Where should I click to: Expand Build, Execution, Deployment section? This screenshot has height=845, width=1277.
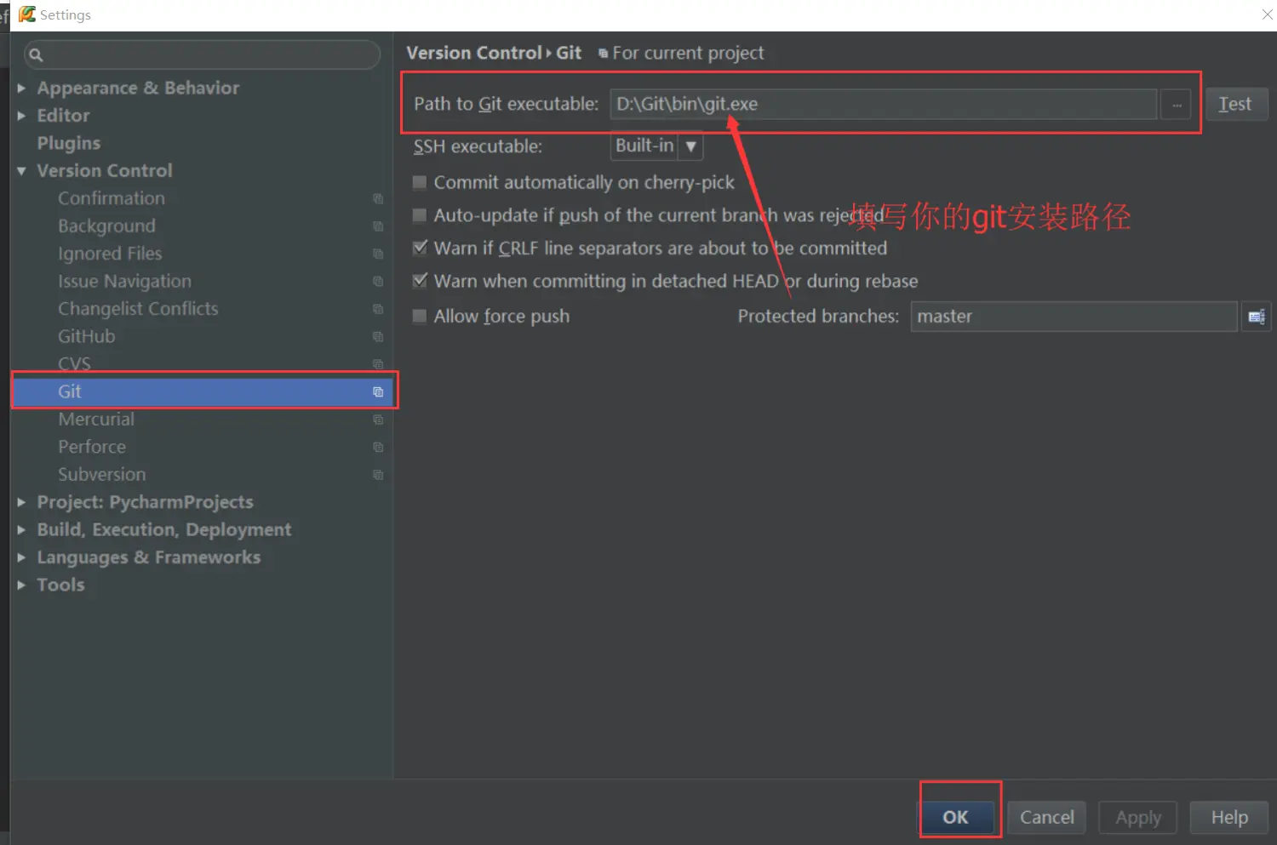pyautogui.click(x=21, y=530)
